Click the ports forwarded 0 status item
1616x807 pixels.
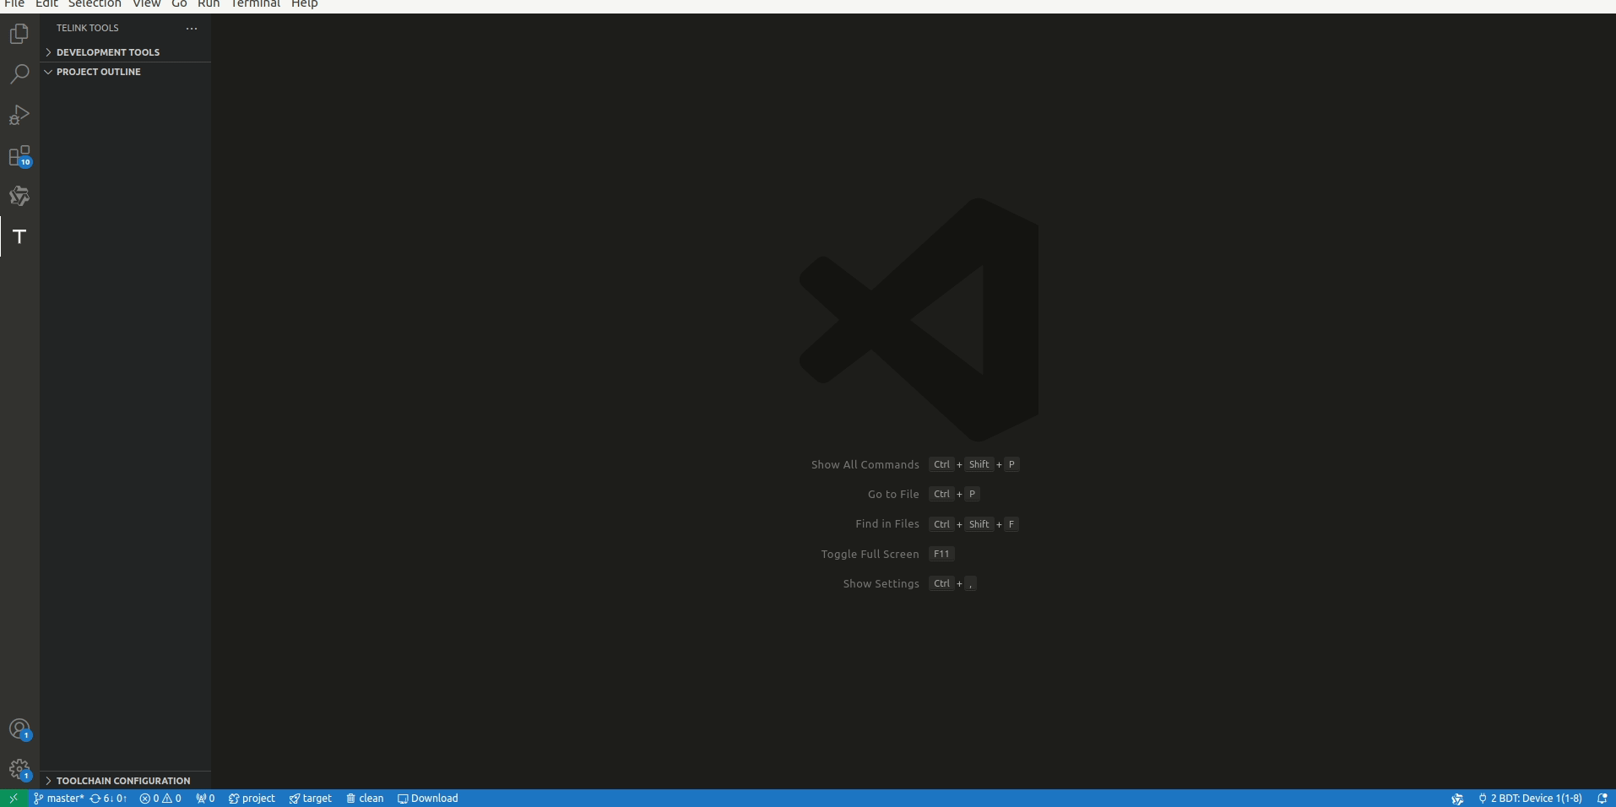click(205, 799)
